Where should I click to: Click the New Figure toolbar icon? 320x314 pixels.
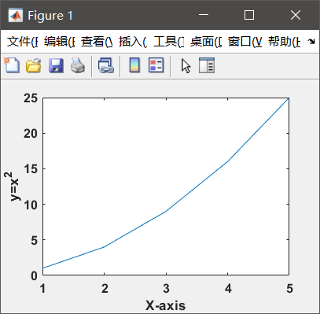[12, 65]
